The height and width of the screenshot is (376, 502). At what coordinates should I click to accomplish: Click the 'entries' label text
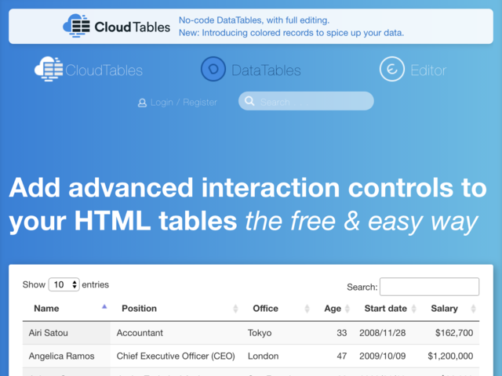point(96,284)
